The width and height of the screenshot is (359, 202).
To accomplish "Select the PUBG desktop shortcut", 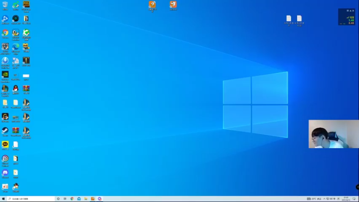I will point(26,6).
